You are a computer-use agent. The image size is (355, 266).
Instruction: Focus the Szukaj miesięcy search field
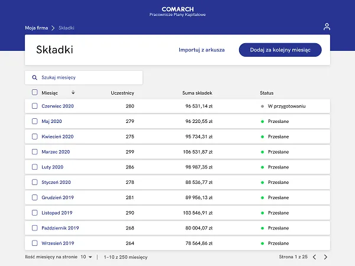click(x=84, y=77)
